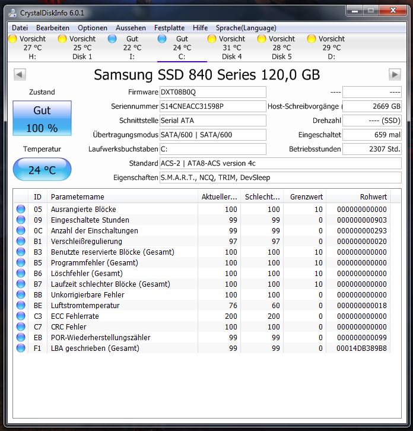Click the Grenzwert column header

305,197
